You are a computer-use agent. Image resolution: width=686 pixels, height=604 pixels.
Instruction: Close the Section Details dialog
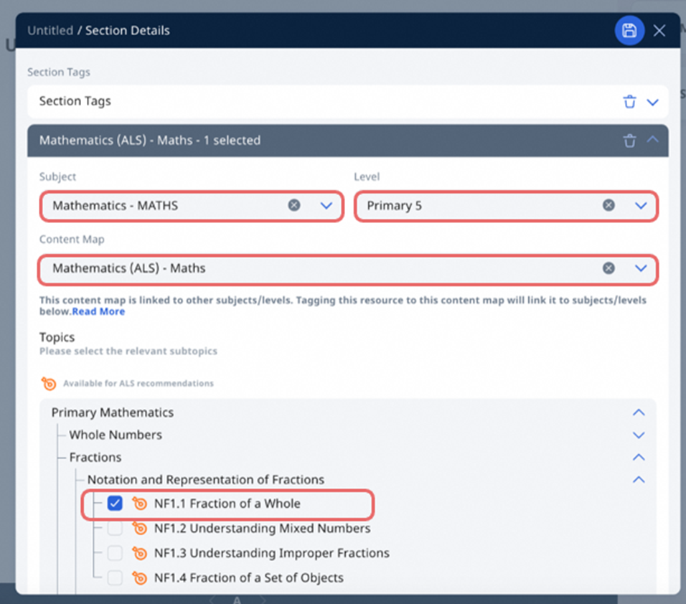click(659, 30)
